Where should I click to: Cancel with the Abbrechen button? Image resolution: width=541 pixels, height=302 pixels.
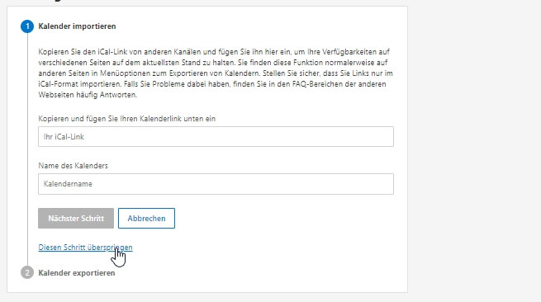click(x=146, y=218)
